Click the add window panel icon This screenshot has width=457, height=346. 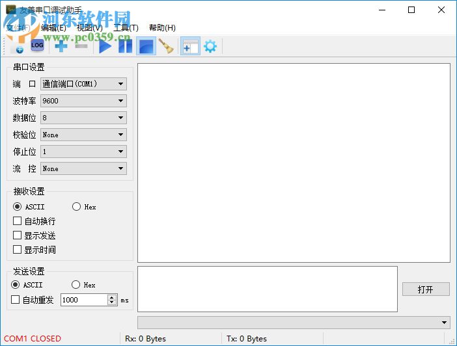click(190, 46)
